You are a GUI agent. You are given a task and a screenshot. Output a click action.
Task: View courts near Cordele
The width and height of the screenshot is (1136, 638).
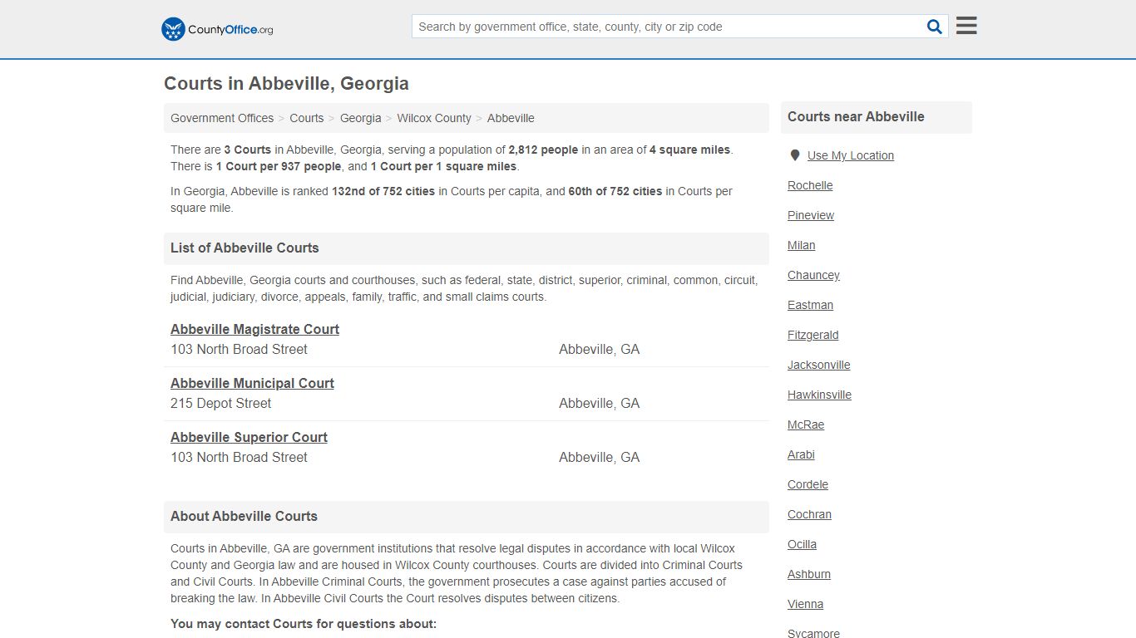point(808,484)
